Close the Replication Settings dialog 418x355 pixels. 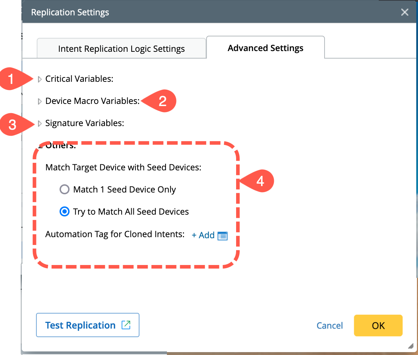tap(404, 12)
